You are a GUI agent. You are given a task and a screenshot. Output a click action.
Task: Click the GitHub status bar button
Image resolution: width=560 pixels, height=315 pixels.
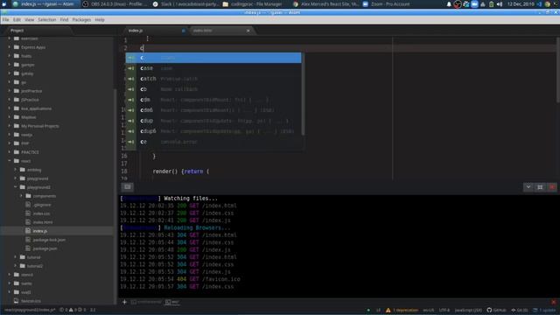(x=496, y=310)
